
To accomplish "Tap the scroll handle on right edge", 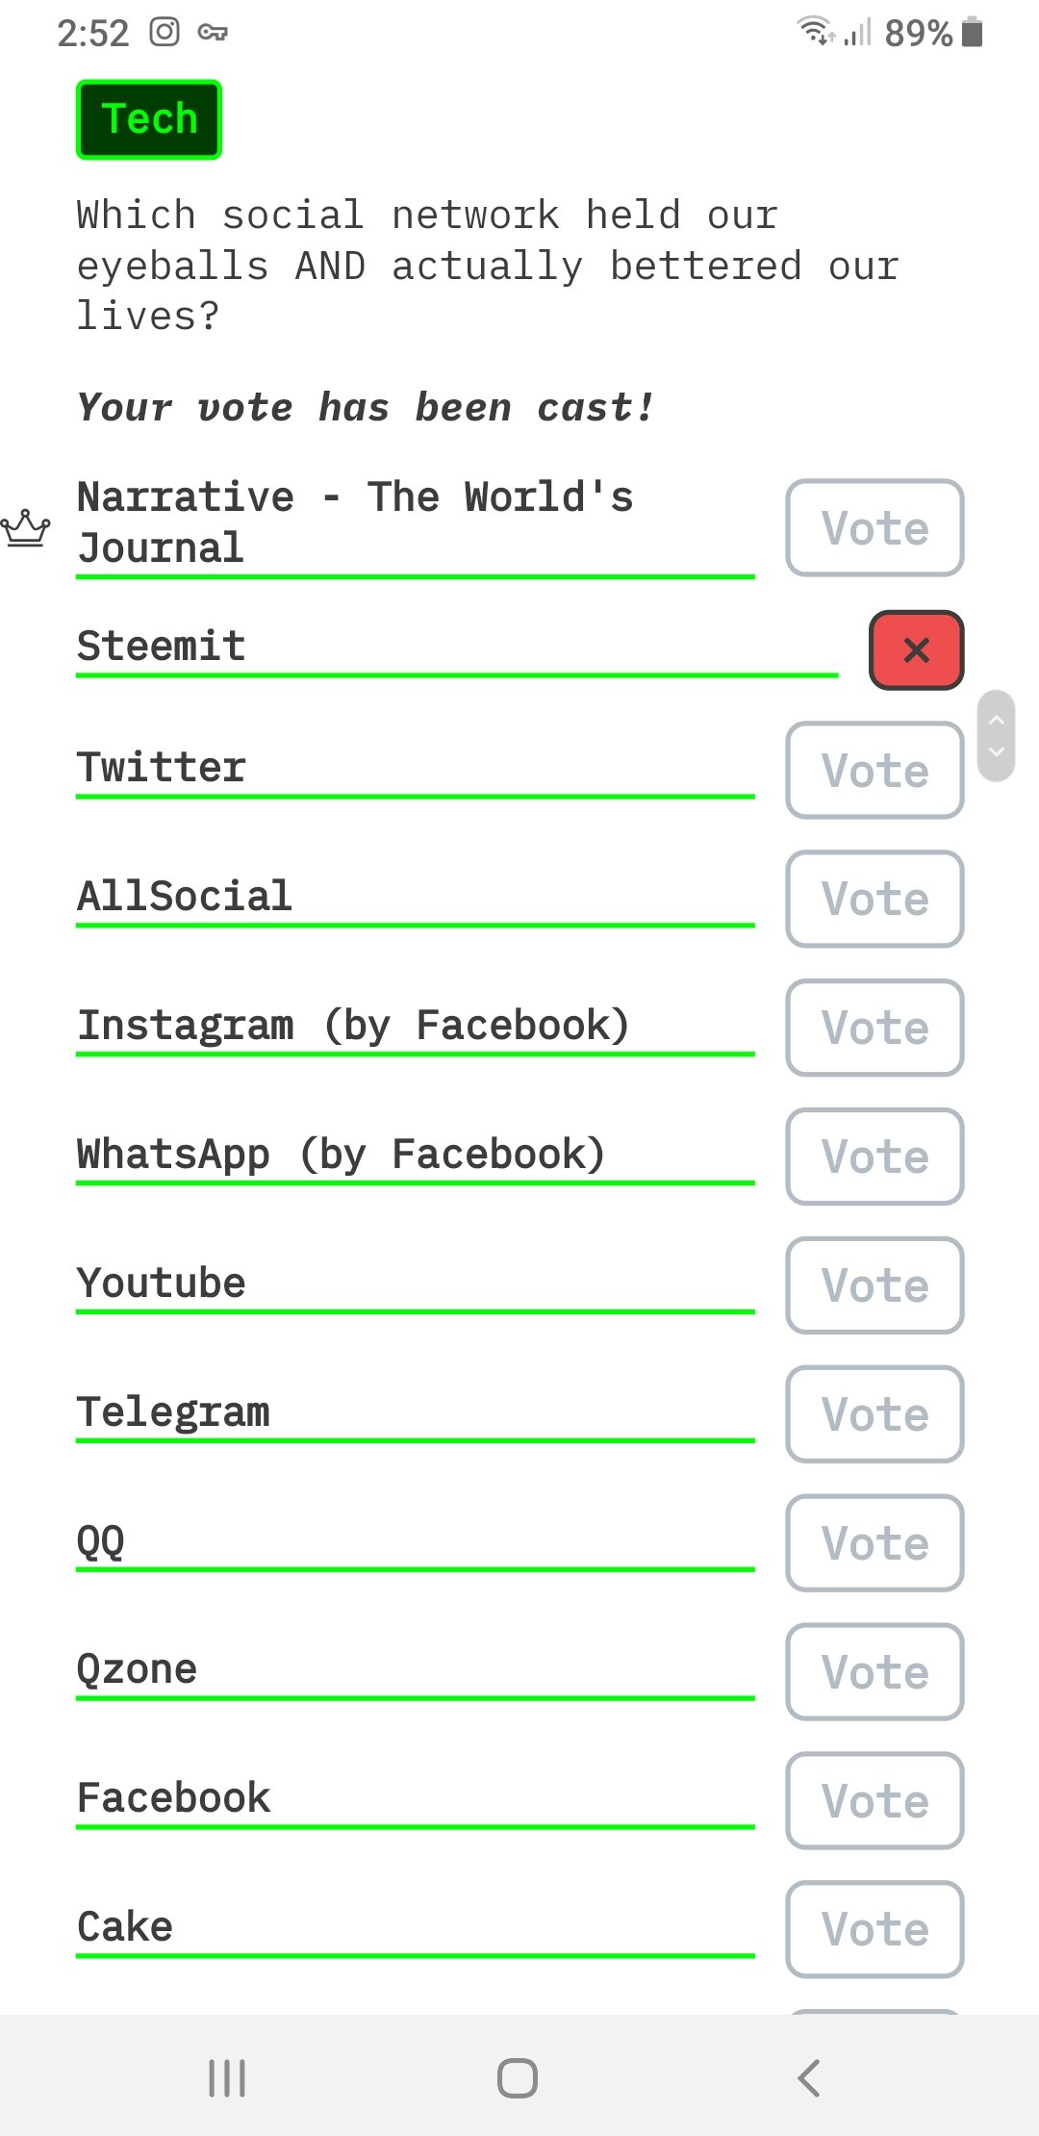I will click(996, 736).
